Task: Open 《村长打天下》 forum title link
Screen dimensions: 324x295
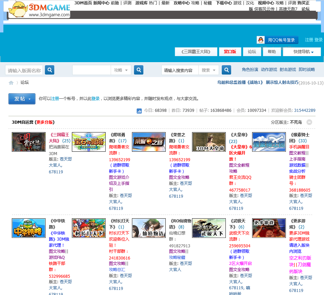Action: pyautogui.click(x=119, y=224)
